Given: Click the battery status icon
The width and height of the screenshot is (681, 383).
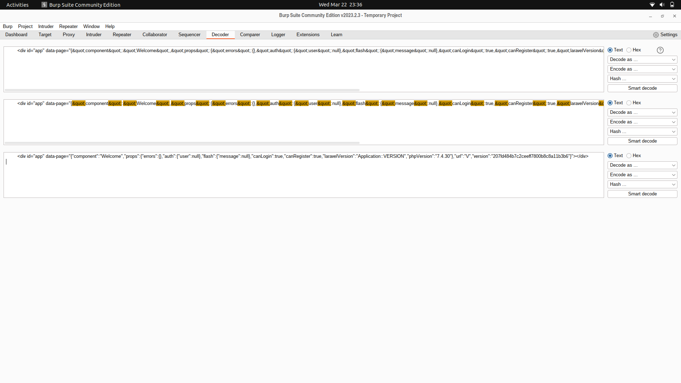Looking at the screenshot, I should (x=672, y=5).
